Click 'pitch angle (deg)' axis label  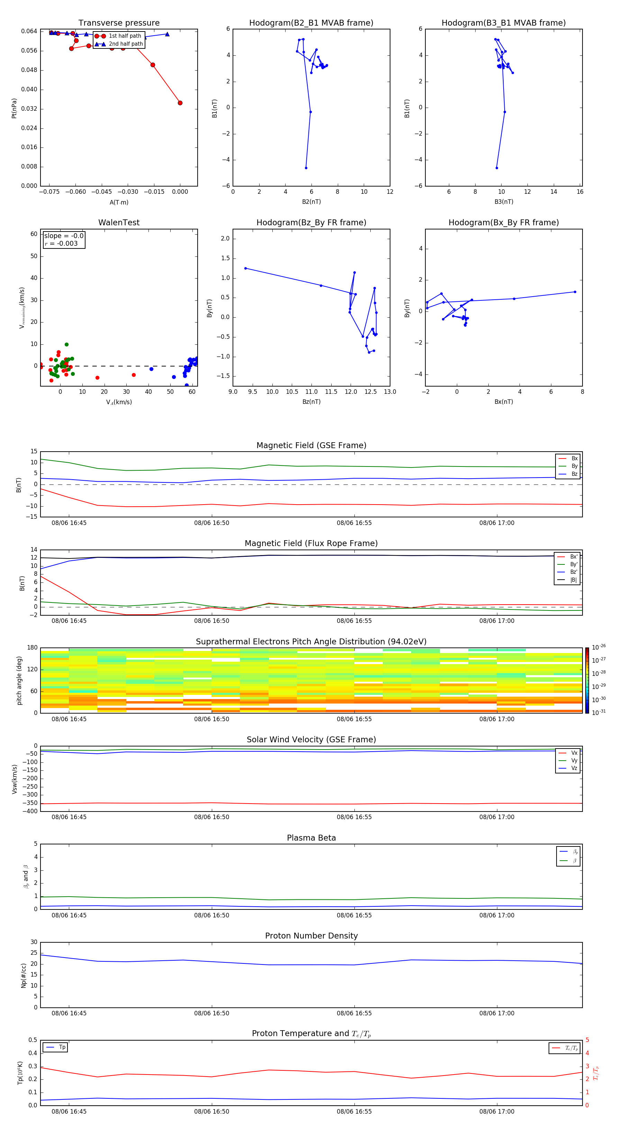(19, 680)
